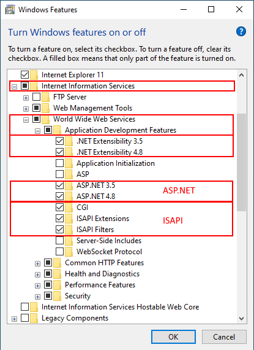
Task: Select "Health and Diagnostics" row label
Action: click(102, 274)
